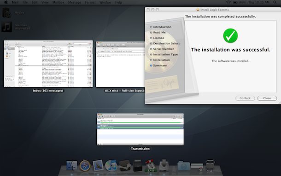281x176 pixels.
Task: Select the music file desktop icon
Action: [x=7, y=27]
